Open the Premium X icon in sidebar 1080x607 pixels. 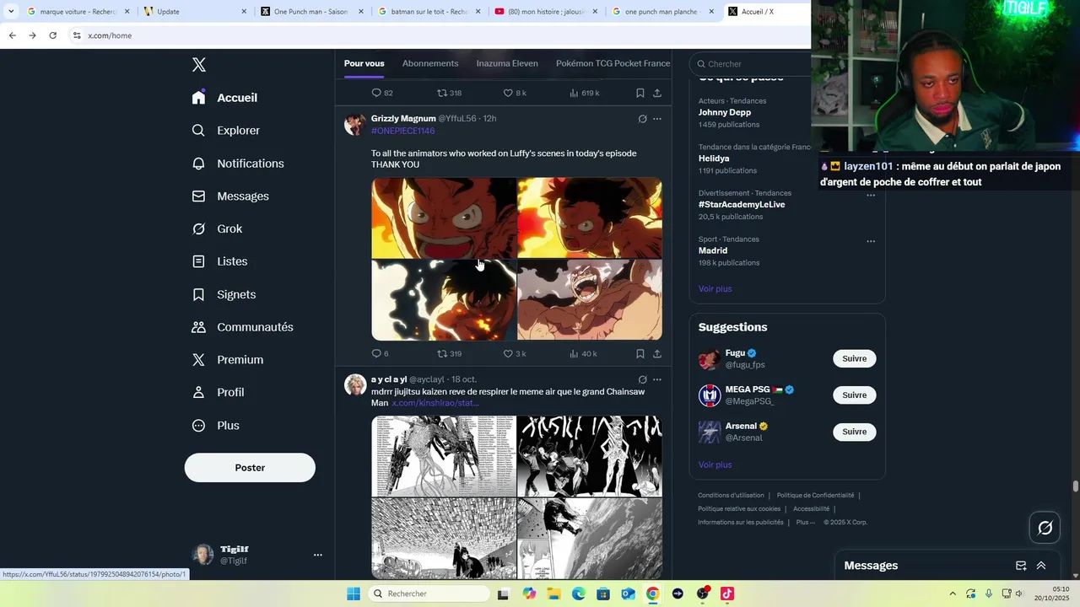tap(198, 360)
